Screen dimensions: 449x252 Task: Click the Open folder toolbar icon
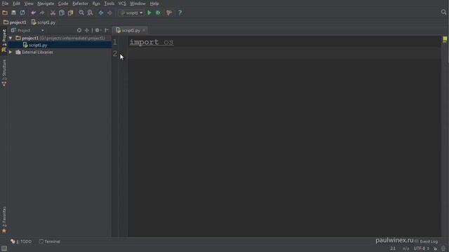[5, 13]
